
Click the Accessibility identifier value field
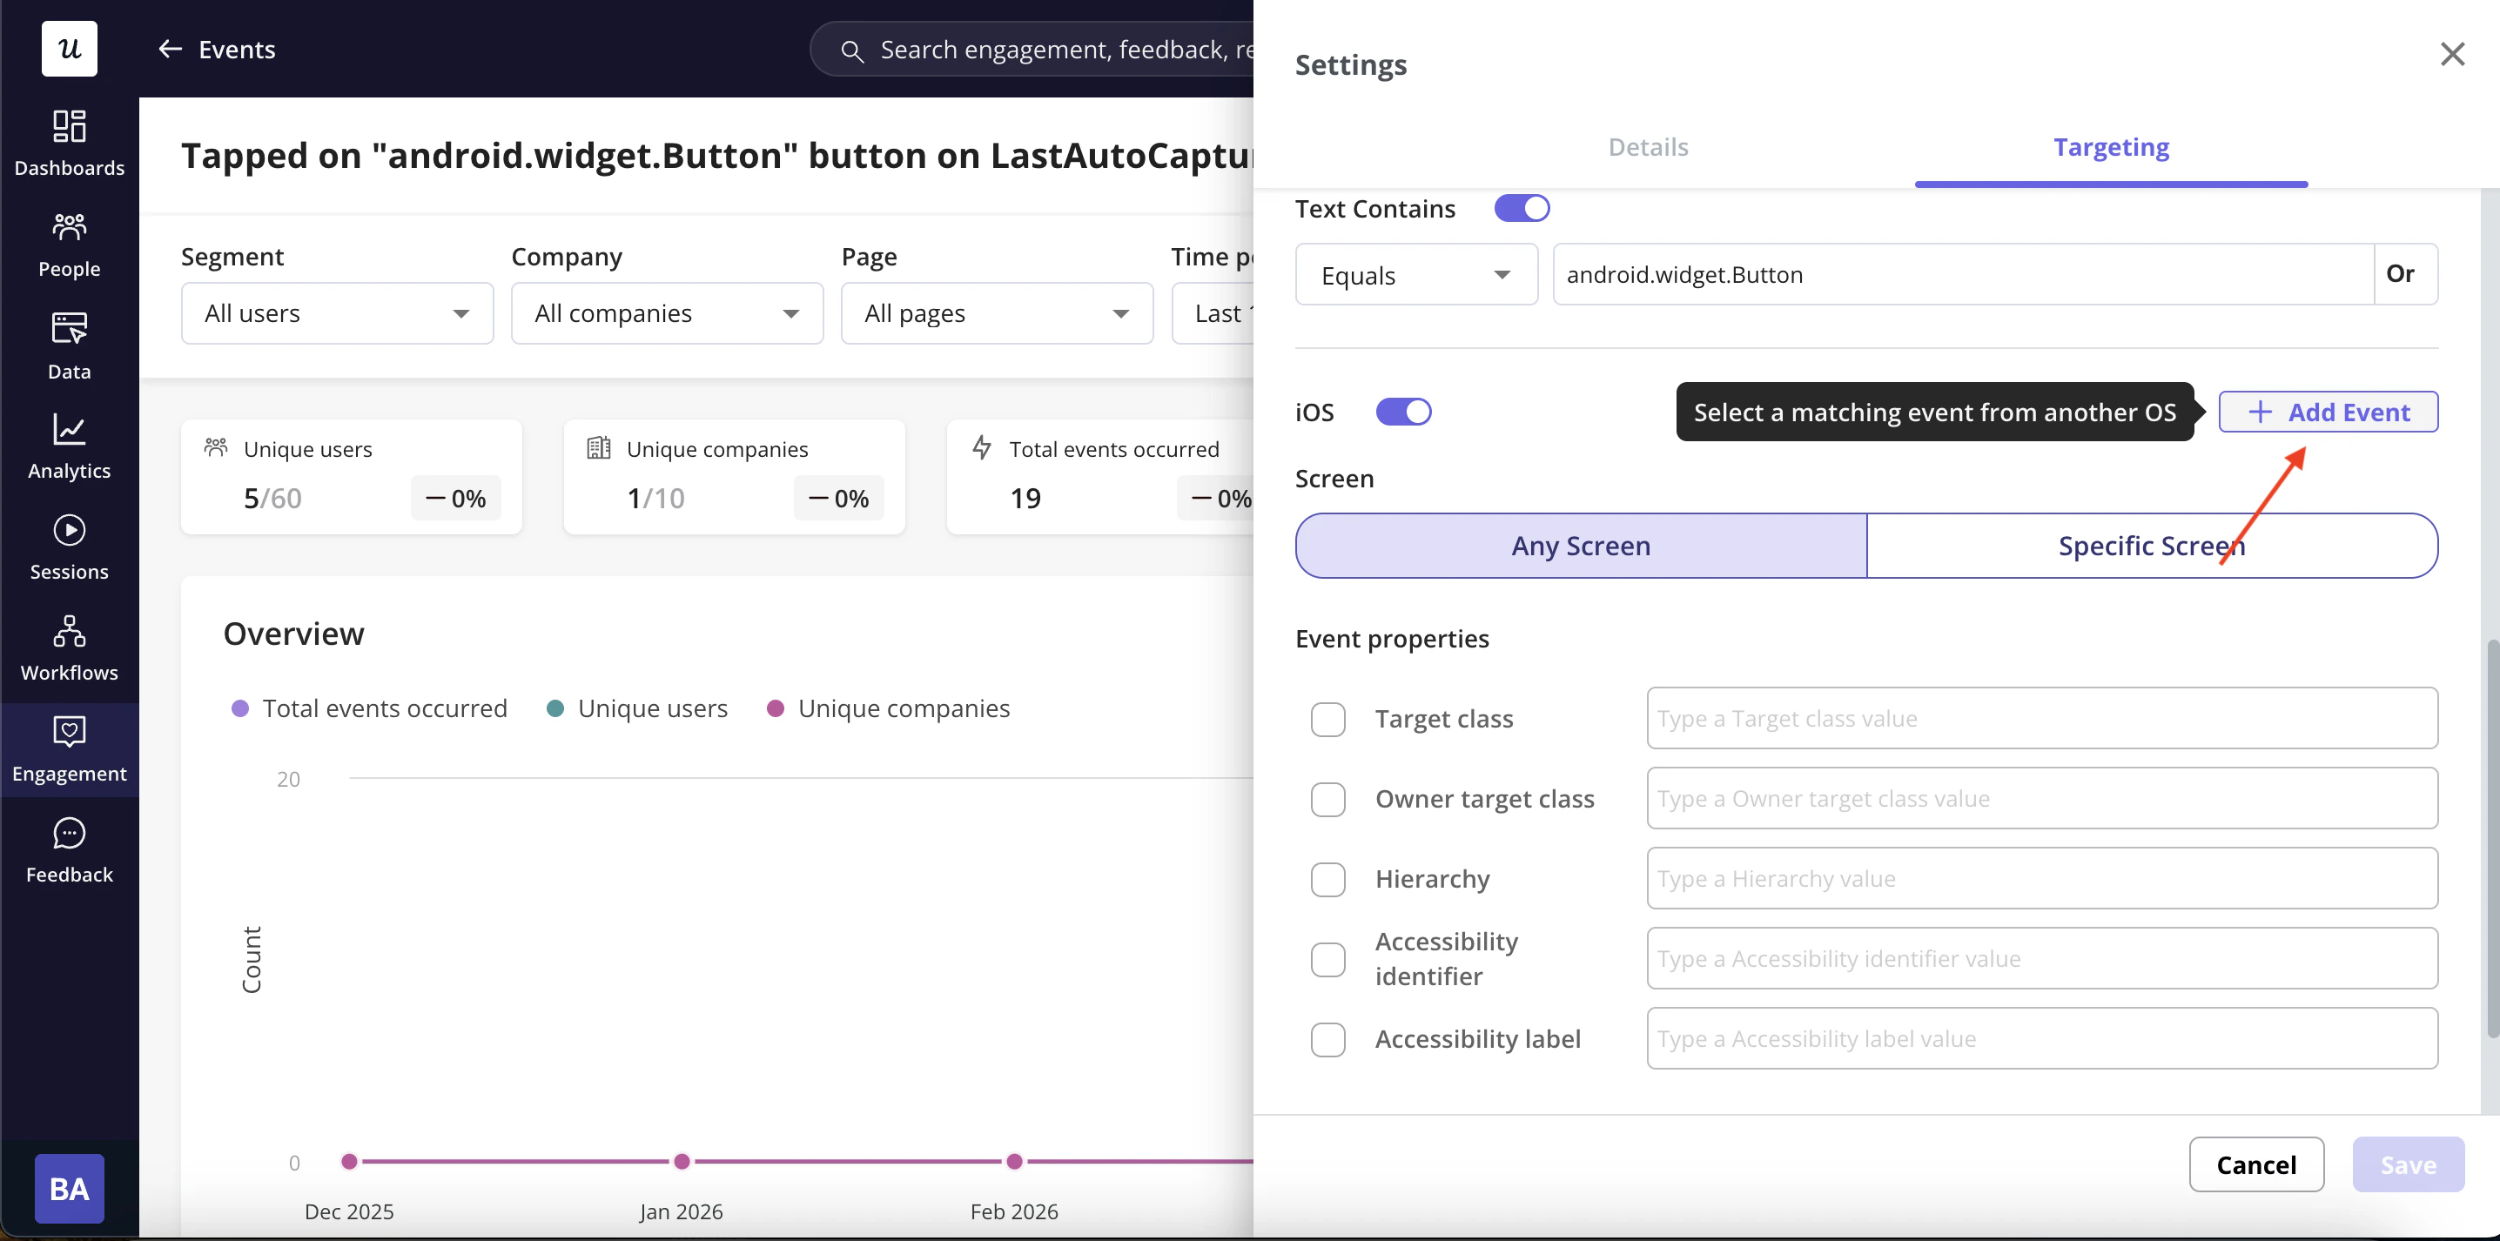[x=2042, y=960]
